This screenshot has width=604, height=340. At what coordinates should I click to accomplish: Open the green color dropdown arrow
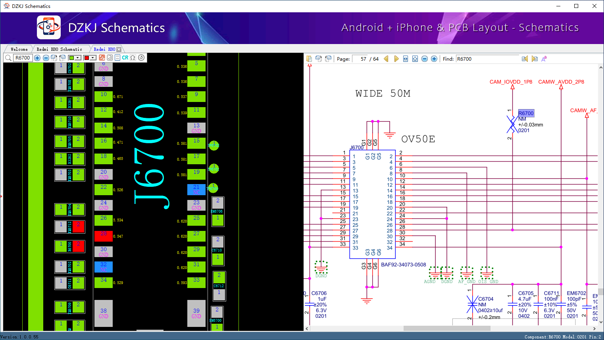(x=78, y=58)
